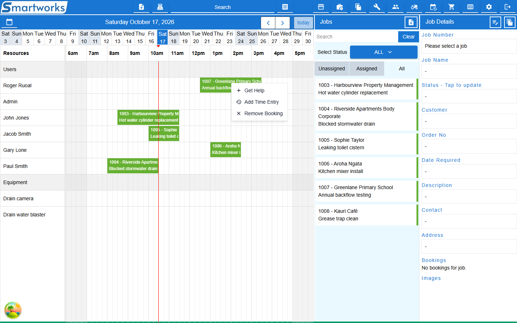Expand the Select Status ALL dropdown
This screenshot has height=323, width=517.
(x=383, y=52)
